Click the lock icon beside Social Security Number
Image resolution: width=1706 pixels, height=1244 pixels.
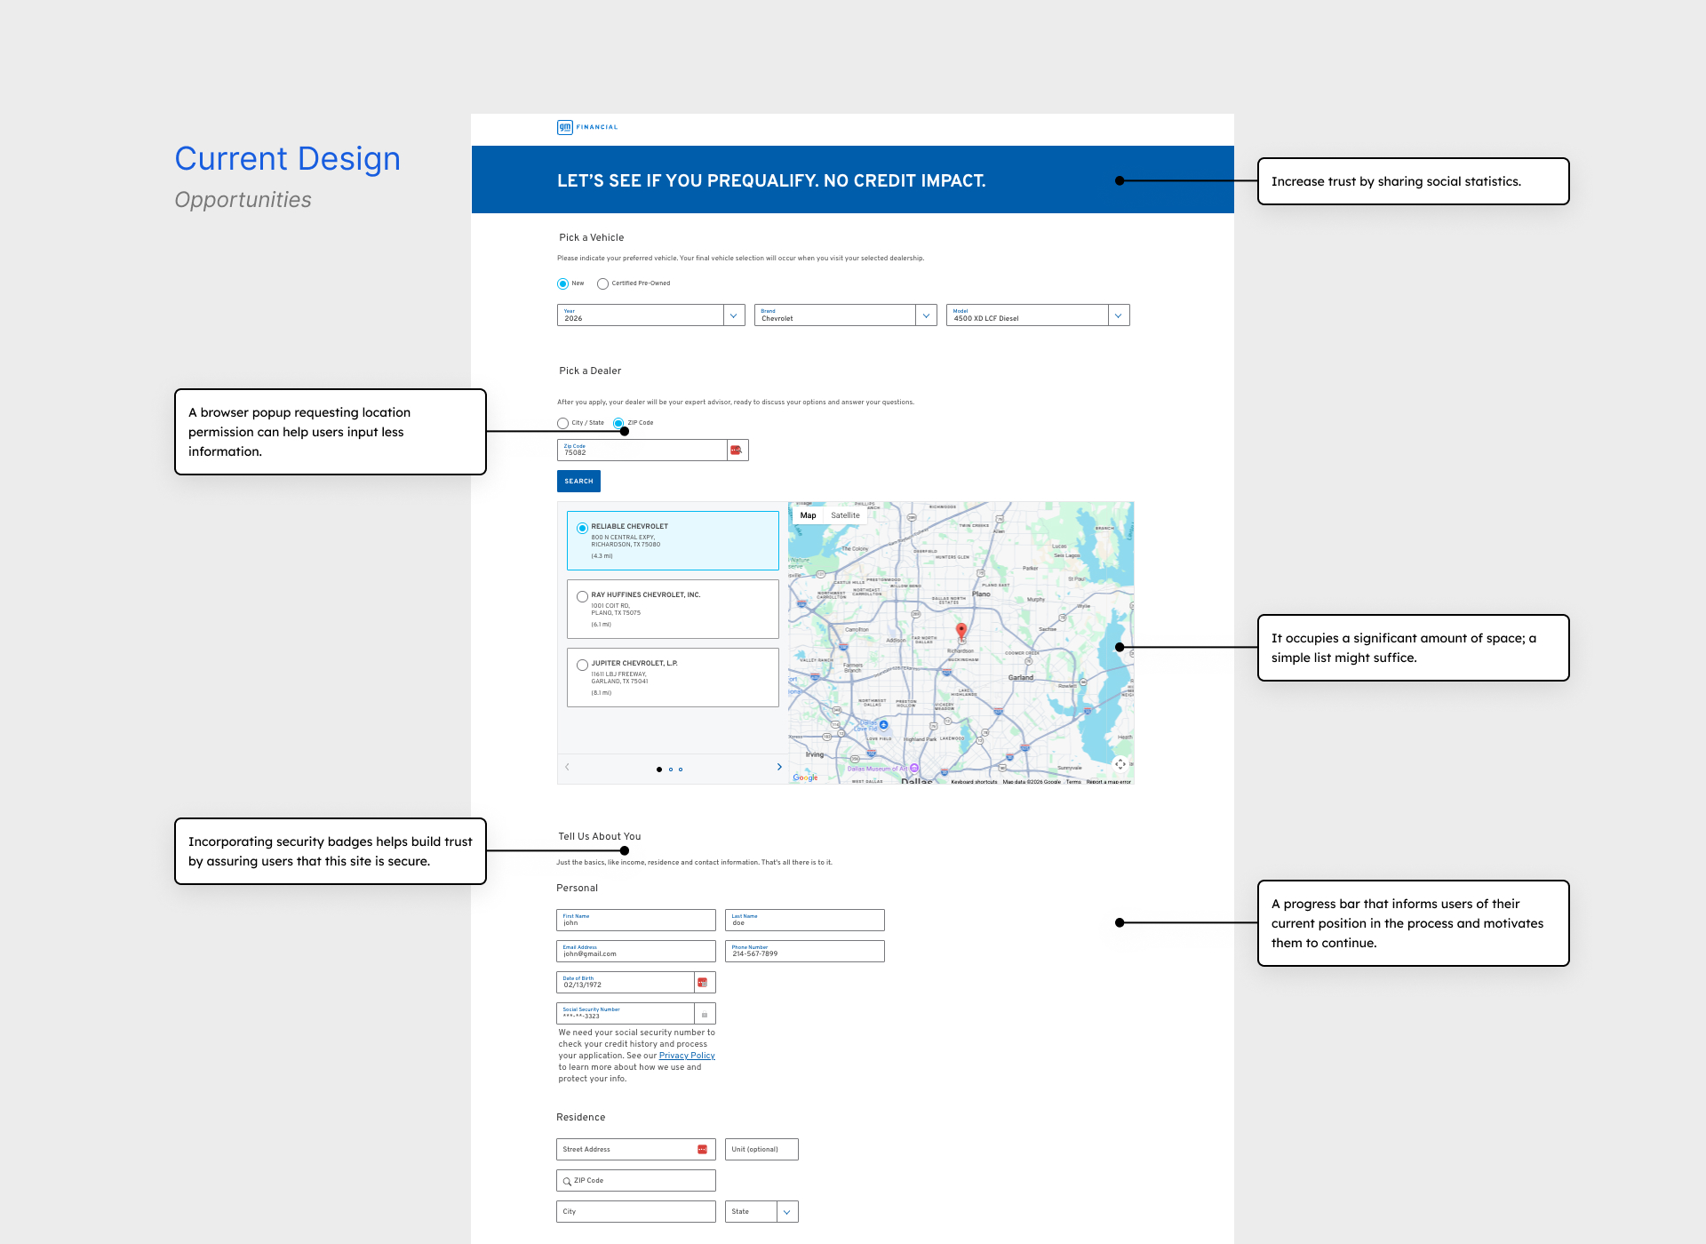click(705, 1014)
